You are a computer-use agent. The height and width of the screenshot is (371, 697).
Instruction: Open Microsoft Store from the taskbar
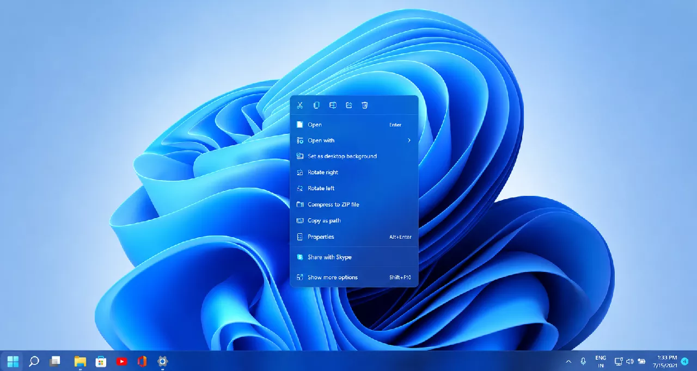tap(101, 361)
